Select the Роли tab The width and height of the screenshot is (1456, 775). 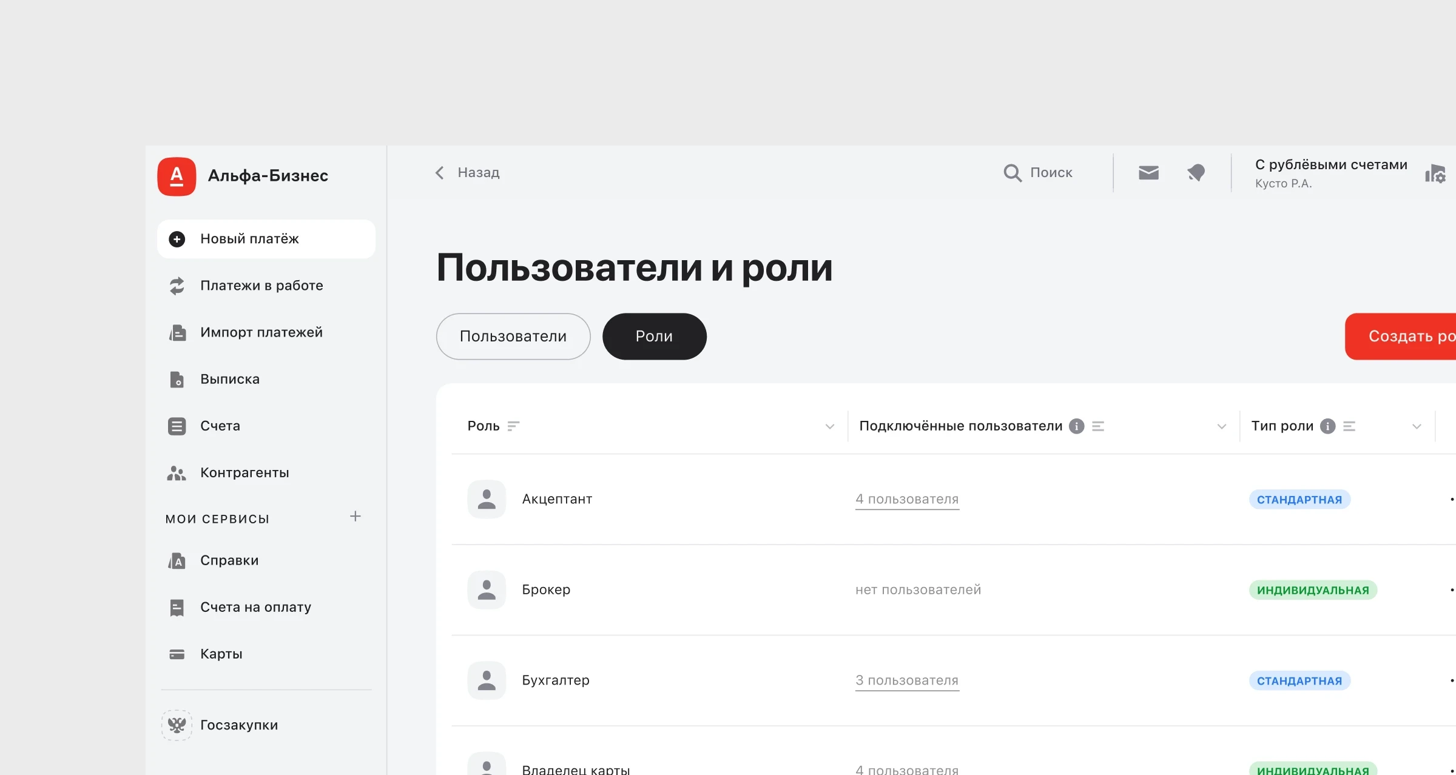pyautogui.click(x=654, y=337)
